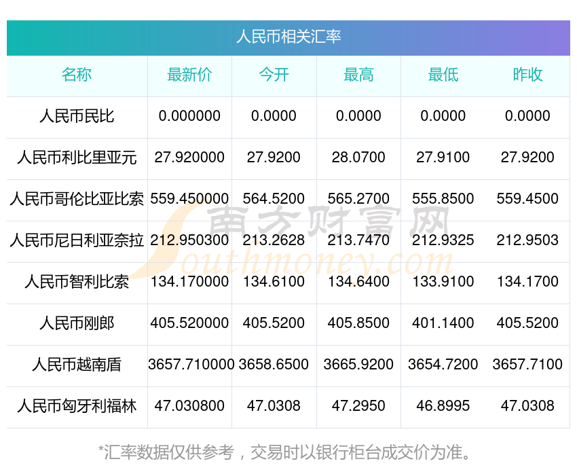Click the 人民币哥伦比亚比索 row name
577x474 pixels.
77,199
